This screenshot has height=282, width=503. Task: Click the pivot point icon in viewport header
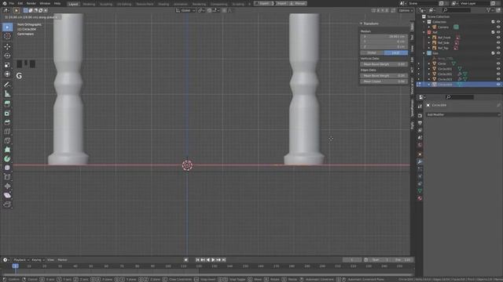[201, 10]
